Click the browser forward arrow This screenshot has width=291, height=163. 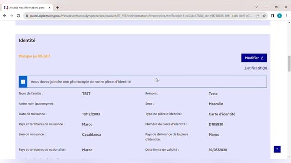[x=11, y=16]
